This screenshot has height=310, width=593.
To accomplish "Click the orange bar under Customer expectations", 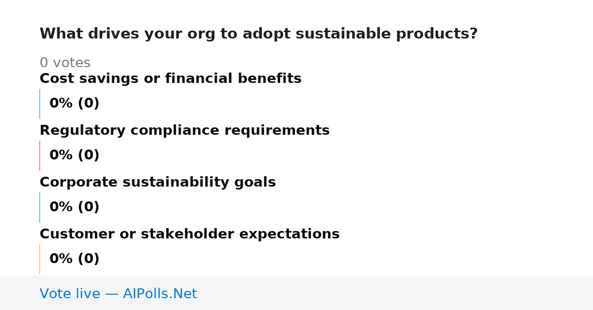I will point(40,259).
